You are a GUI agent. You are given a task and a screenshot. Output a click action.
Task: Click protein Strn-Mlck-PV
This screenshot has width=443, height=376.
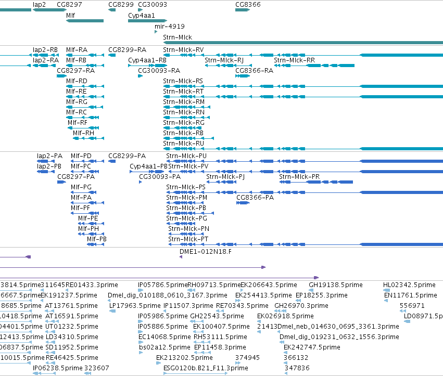click(x=188, y=166)
